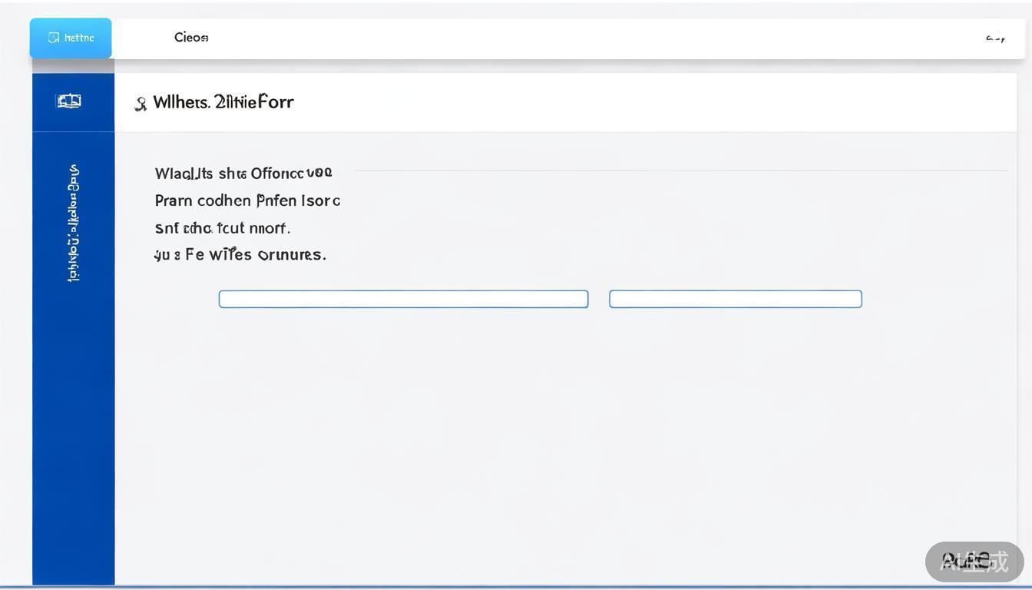The height and width of the screenshot is (590, 1032).
Task: Switch to the Cieos tab
Action: (x=191, y=38)
